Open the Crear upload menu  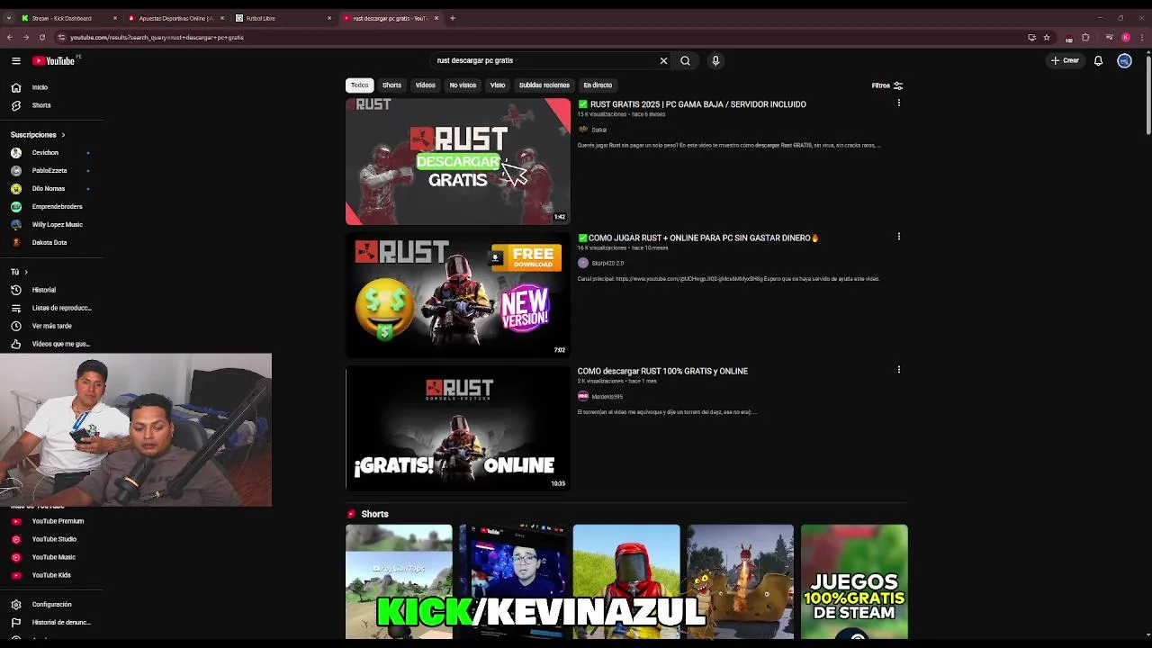(x=1065, y=60)
